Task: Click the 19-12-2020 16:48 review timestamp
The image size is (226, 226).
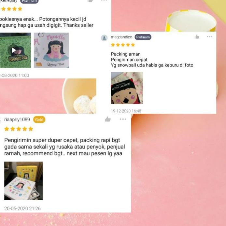Action: pos(126,111)
